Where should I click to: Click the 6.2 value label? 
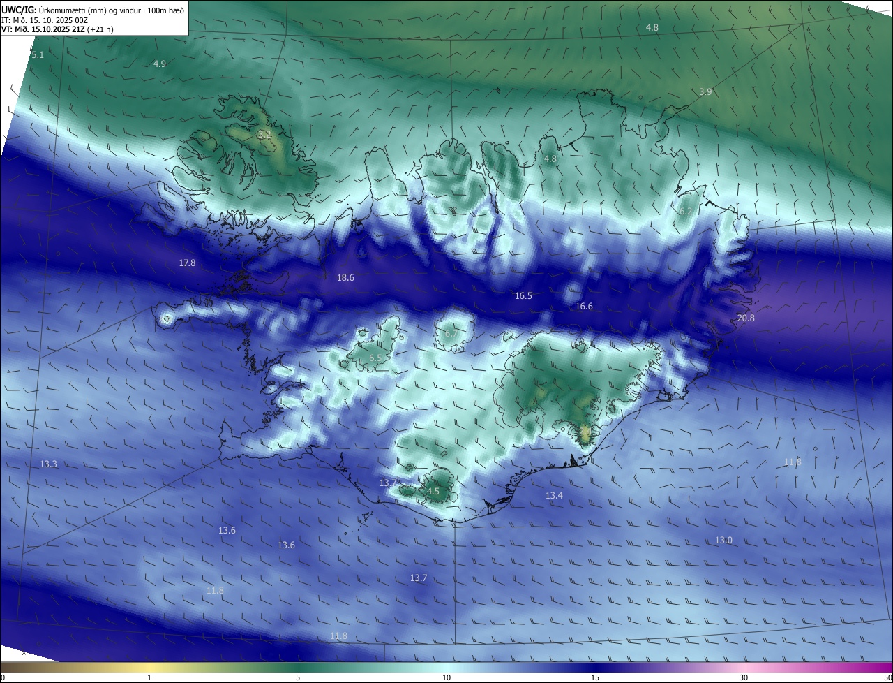pyautogui.click(x=686, y=212)
